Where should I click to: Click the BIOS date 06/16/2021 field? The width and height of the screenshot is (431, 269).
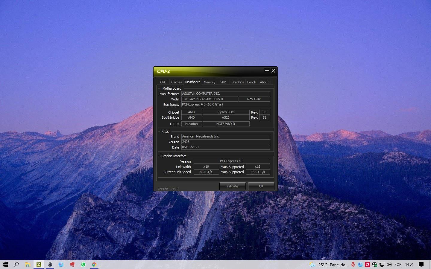226,147
